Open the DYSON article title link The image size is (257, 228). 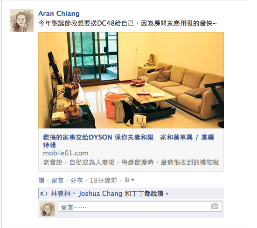(128, 141)
